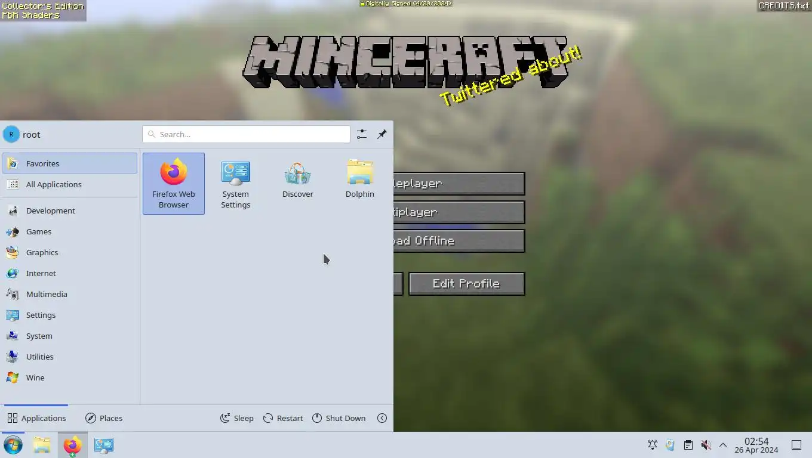
Task: Open the Utilities category
Action: click(70, 357)
